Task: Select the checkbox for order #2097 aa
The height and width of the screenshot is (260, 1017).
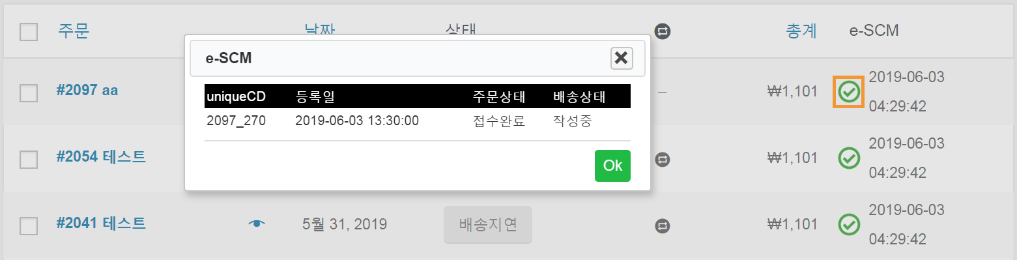Action: pos(29,93)
